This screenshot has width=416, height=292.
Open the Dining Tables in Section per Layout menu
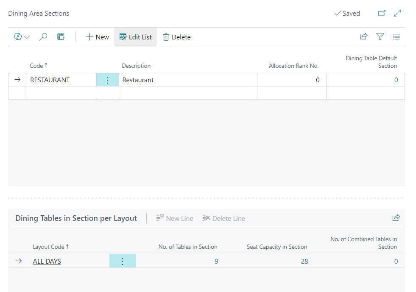click(76, 218)
